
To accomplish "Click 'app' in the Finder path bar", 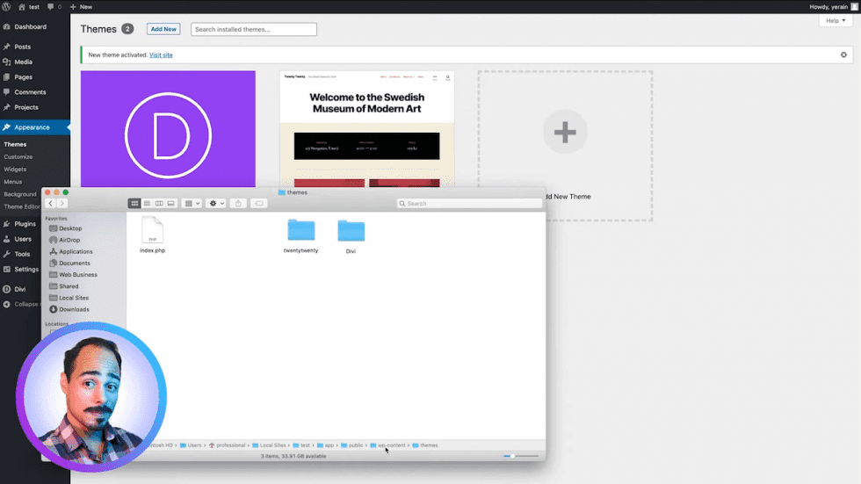I will (x=325, y=445).
